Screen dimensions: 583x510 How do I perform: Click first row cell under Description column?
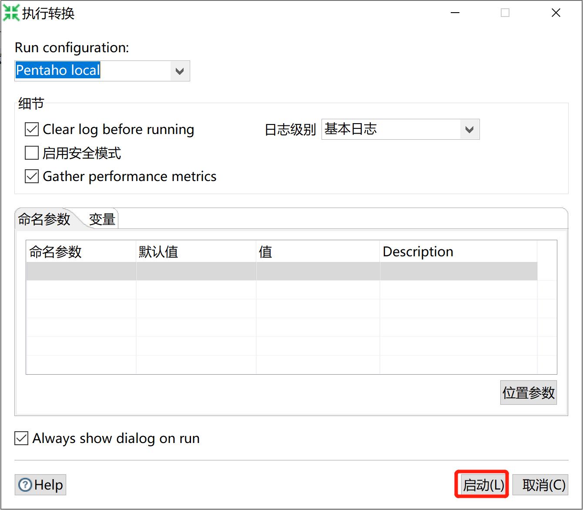click(x=459, y=272)
